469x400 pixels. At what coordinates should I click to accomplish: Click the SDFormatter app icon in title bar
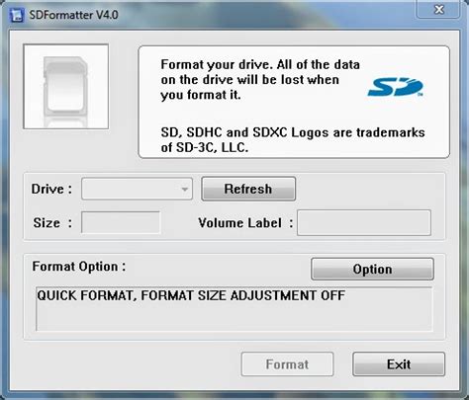pyautogui.click(x=16, y=15)
